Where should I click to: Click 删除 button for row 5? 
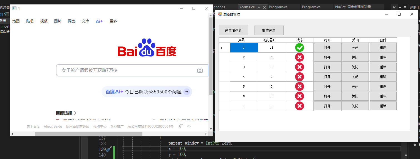coord(383,86)
